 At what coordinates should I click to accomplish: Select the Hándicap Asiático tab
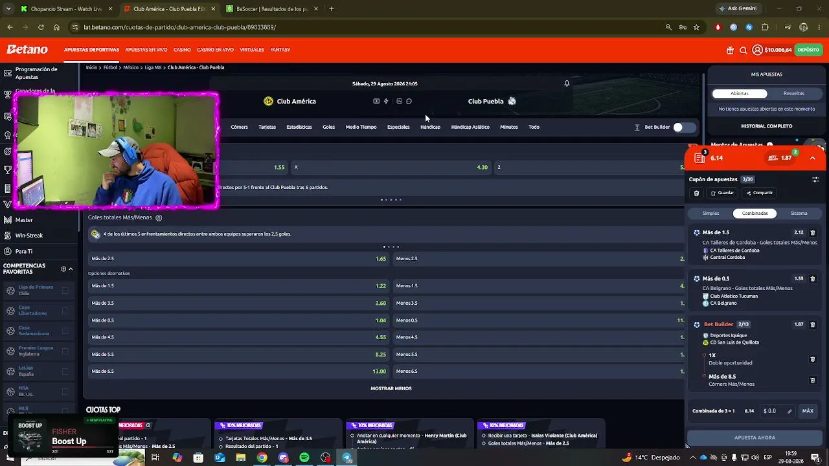pos(470,127)
